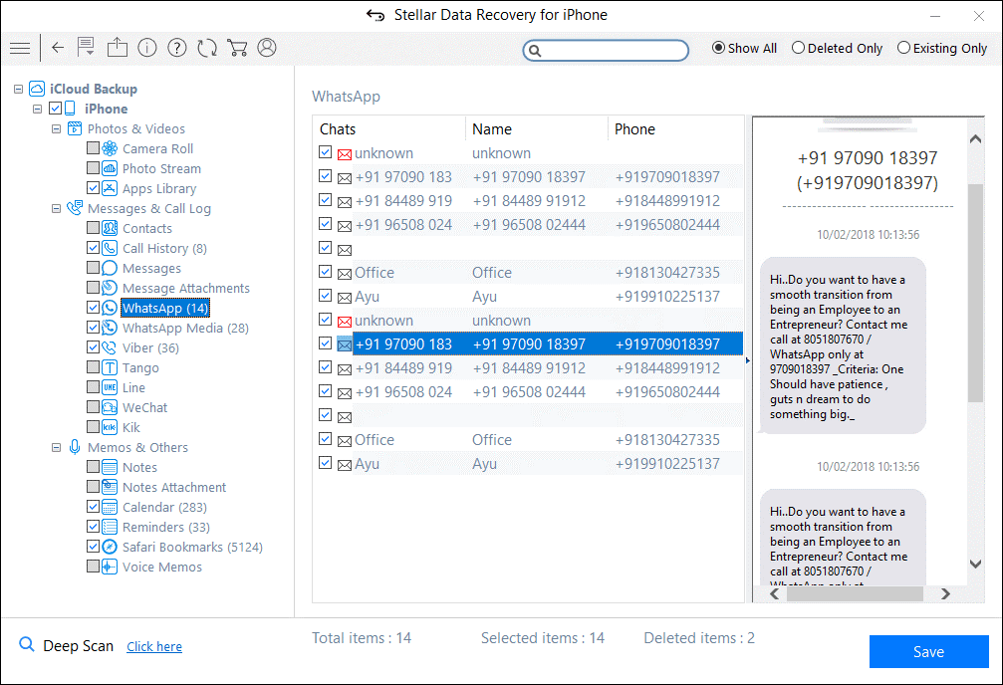Uncheck the Calendar (283) checkbox

pyautogui.click(x=93, y=507)
